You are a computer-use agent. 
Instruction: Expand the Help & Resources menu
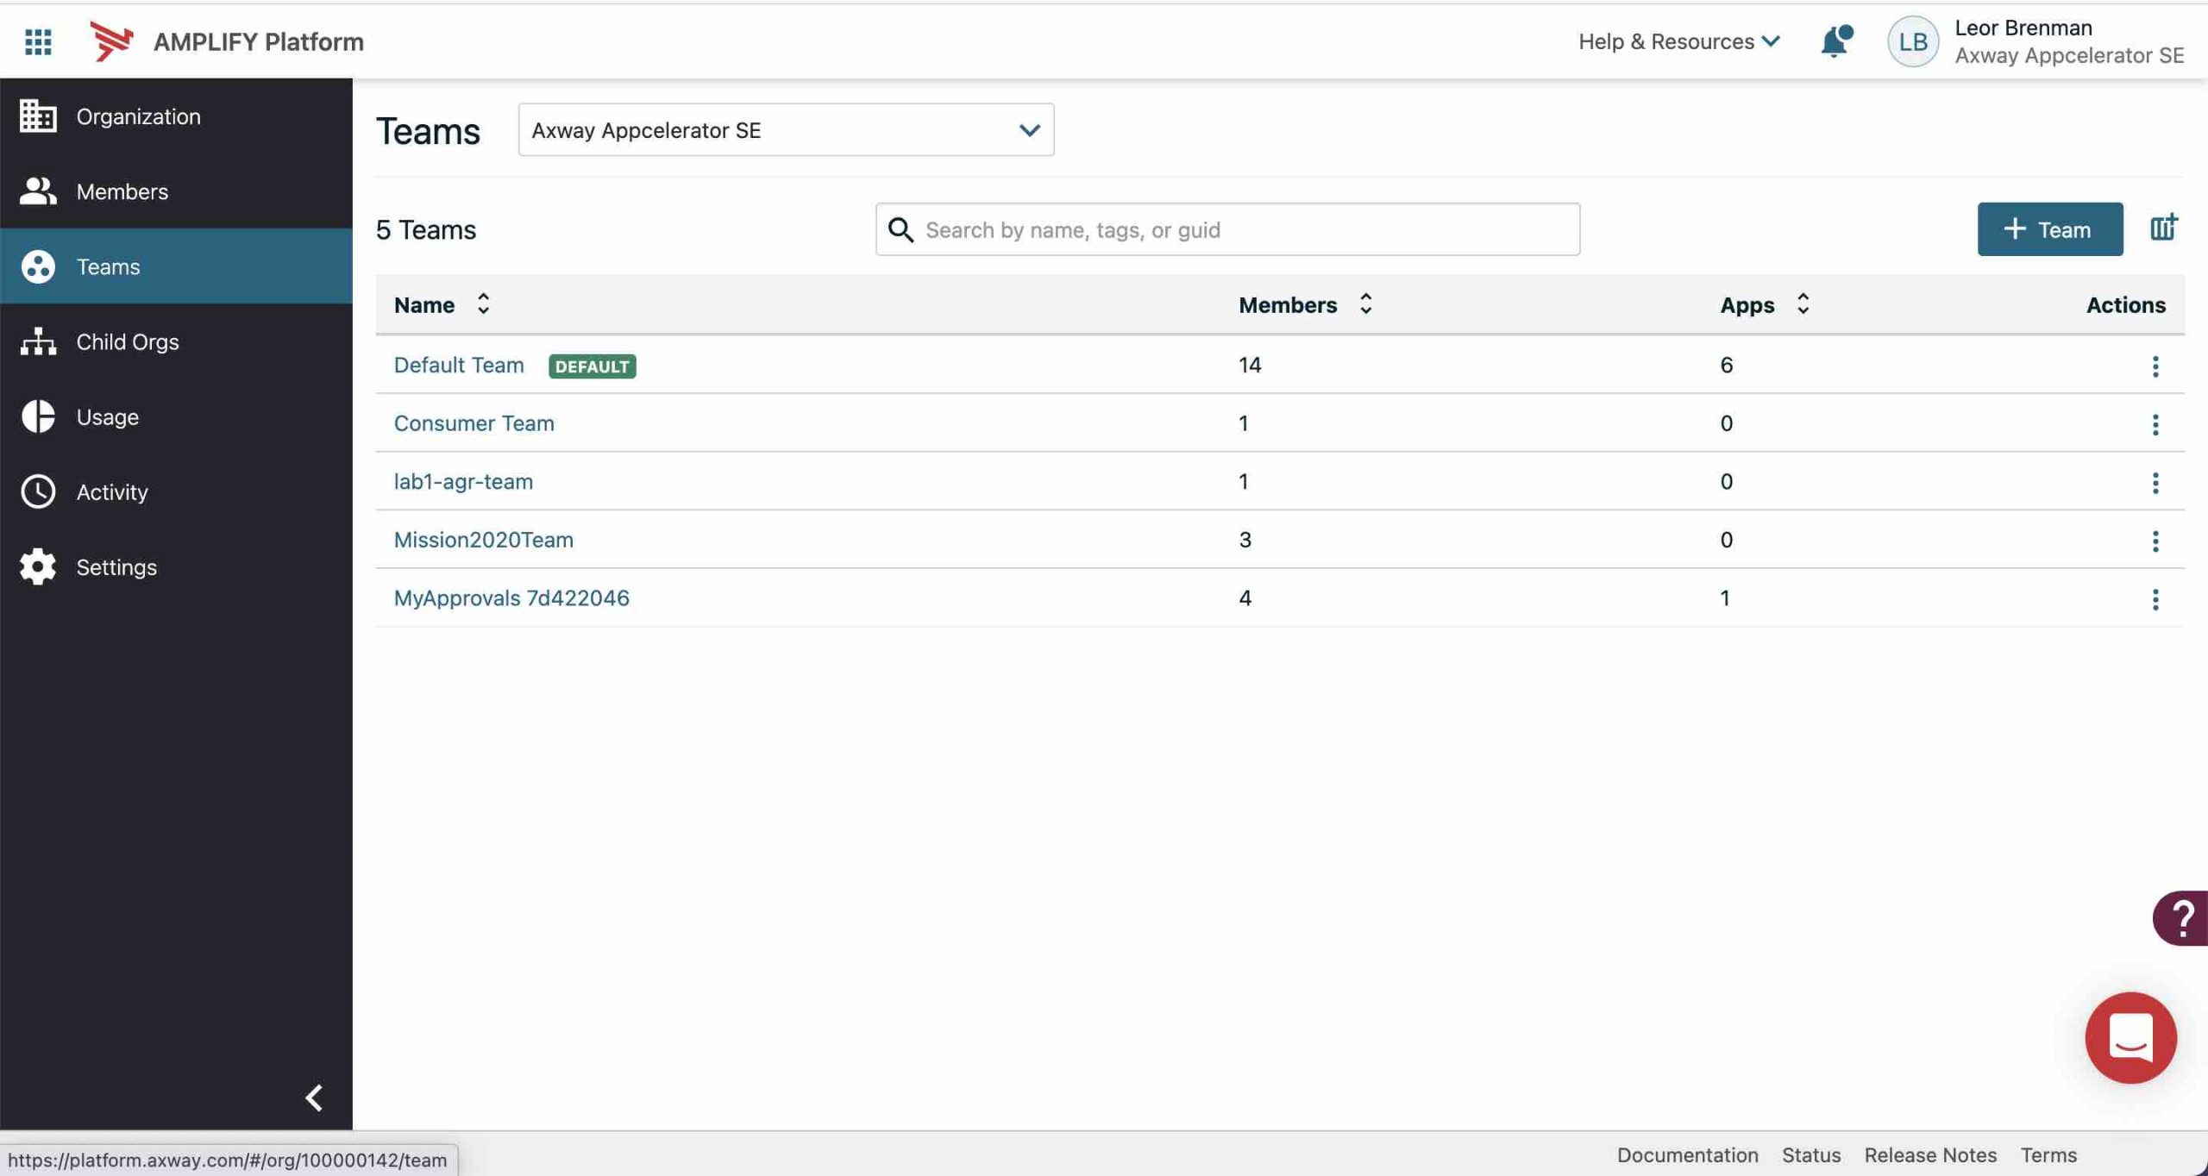1678,41
